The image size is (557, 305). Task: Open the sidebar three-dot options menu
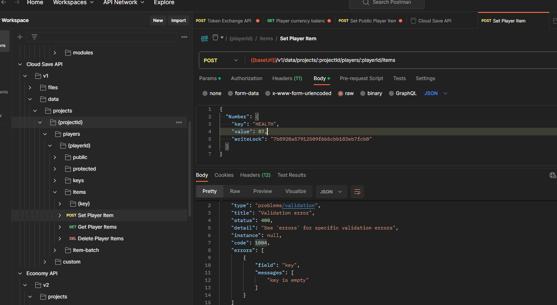pyautogui.click(x=184, y=37)
